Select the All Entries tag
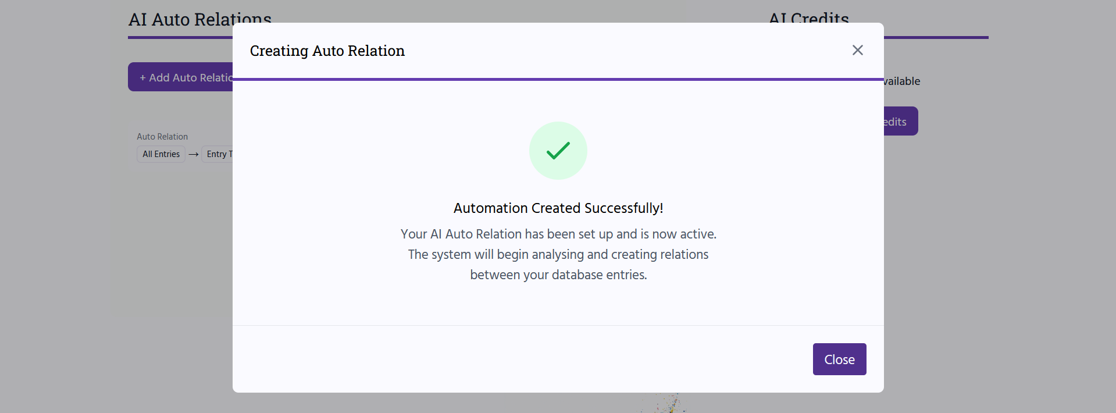The width and height of the screenshot is (1116, 413). point(161,154)
